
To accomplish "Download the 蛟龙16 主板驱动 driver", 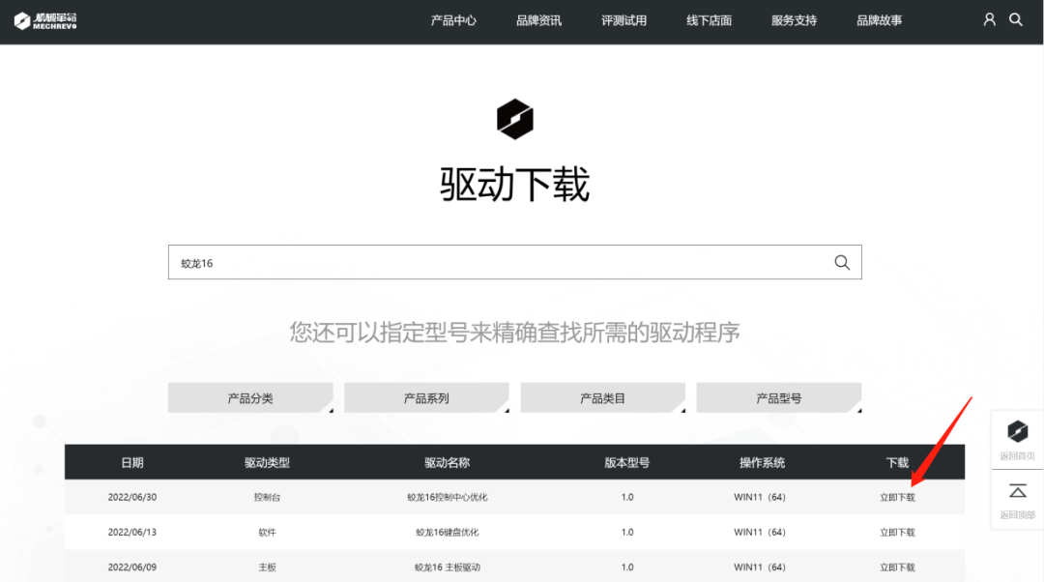I will pos(897,567).
